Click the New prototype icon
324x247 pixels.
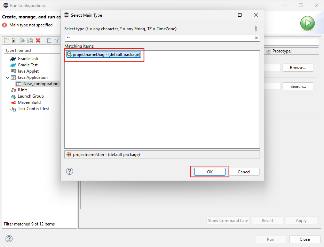[x=14, y=41]
